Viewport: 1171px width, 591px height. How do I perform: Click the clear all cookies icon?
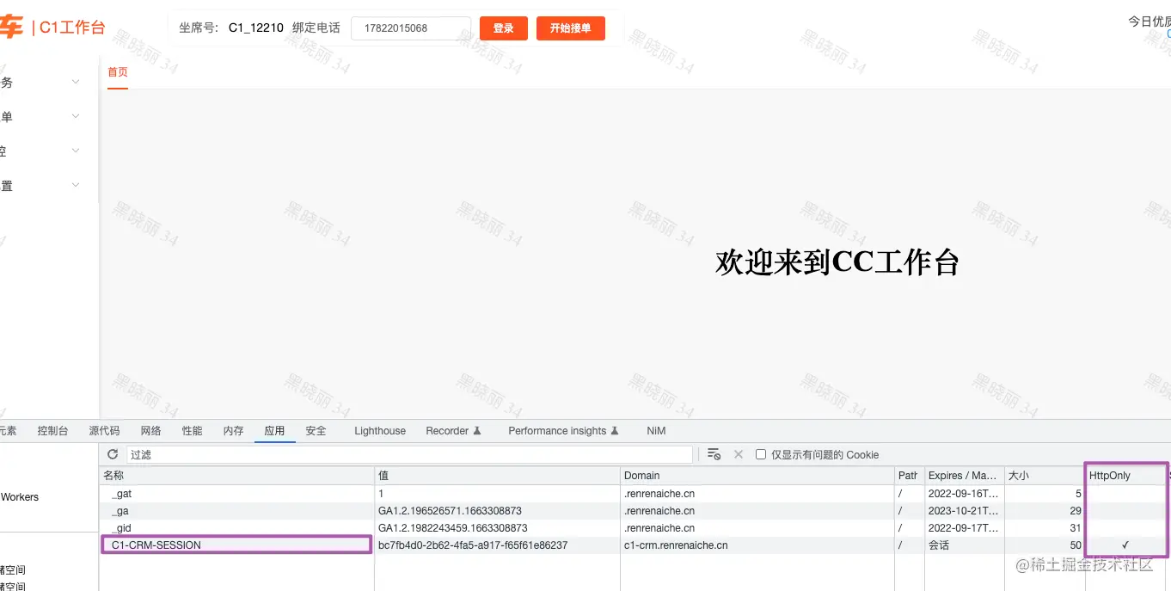[x=714, y=454]
